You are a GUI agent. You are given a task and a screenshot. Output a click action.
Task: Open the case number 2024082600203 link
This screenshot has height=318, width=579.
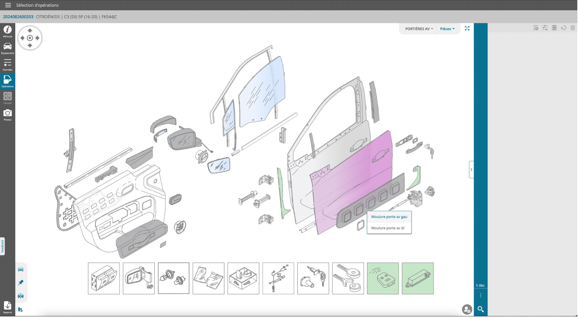tap(18, 17)
